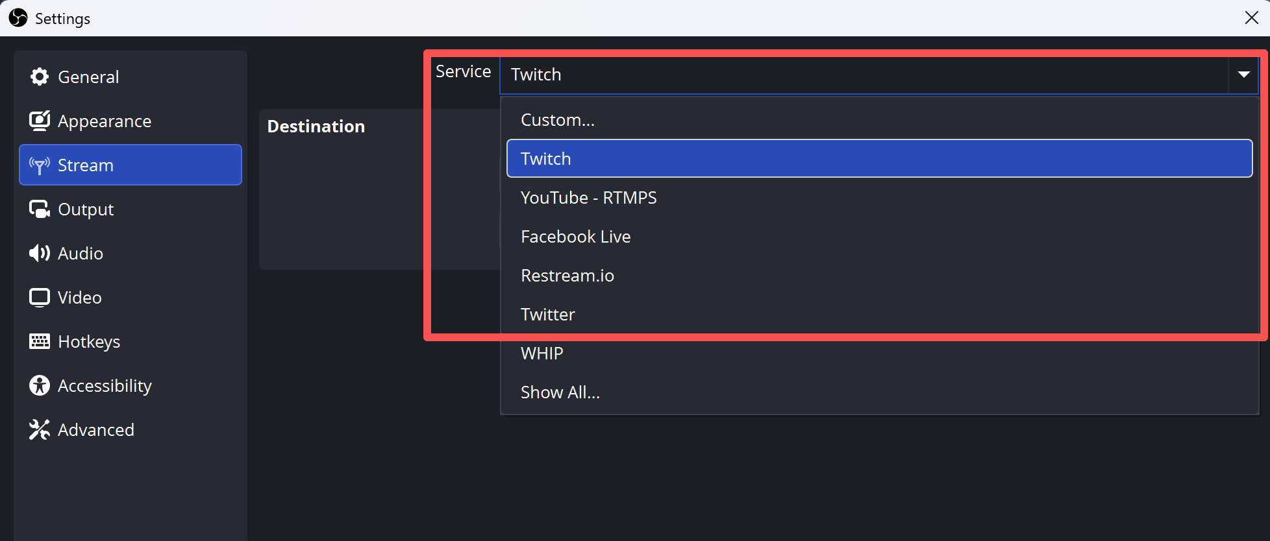Open the Advanced settings section

click(x=131, y=429)
